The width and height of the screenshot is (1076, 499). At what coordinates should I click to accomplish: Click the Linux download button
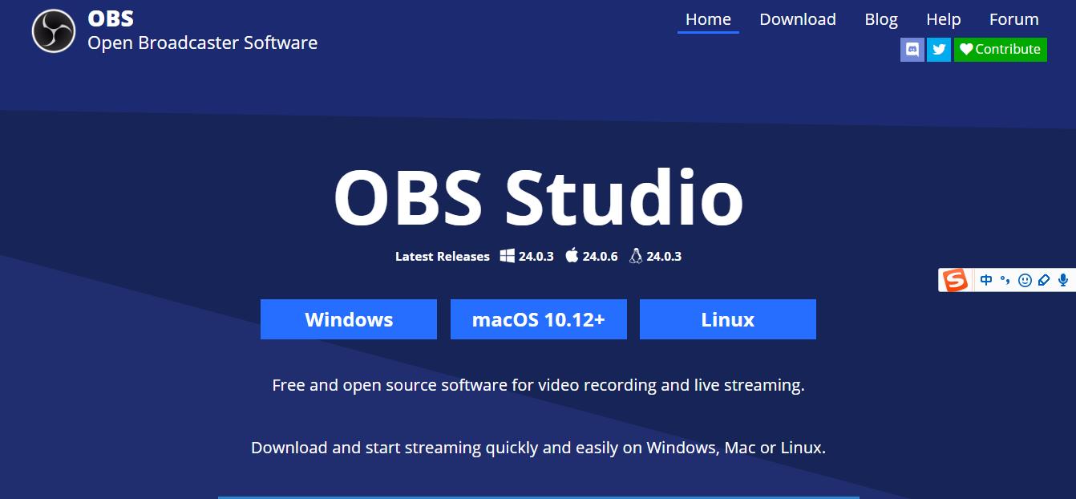pos(728,319)
